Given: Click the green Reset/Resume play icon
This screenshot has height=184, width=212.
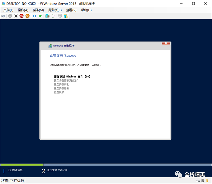Looking at the screenshot, I should 40,16.
